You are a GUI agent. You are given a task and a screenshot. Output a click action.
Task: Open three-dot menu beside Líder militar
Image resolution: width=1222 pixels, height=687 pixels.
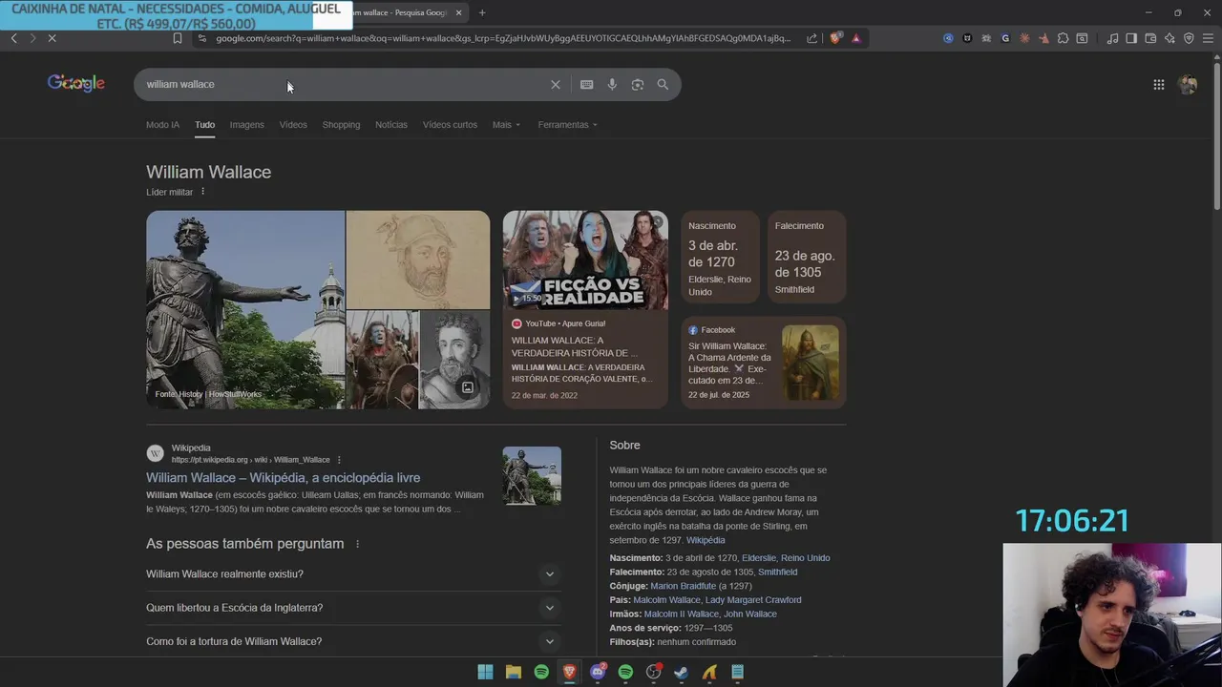(202, 192)
